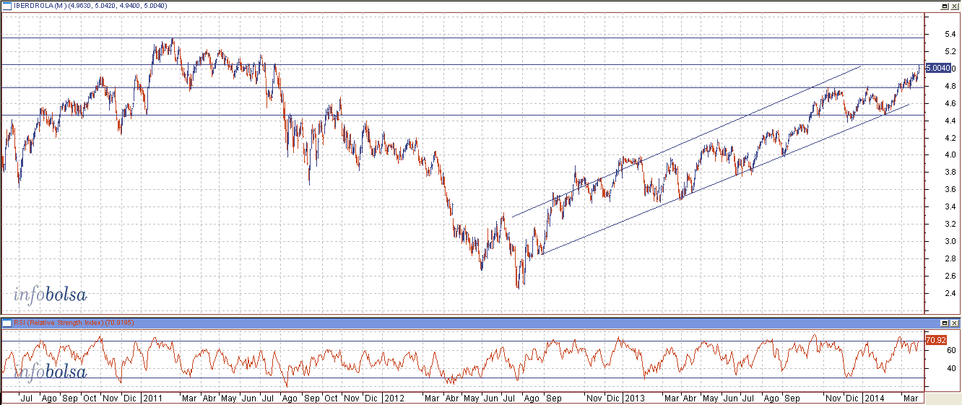Click the 2014 year marker on time axis
Image resolution: width=962 pixels, height=405 pixels.
click(x=875, y=398)
